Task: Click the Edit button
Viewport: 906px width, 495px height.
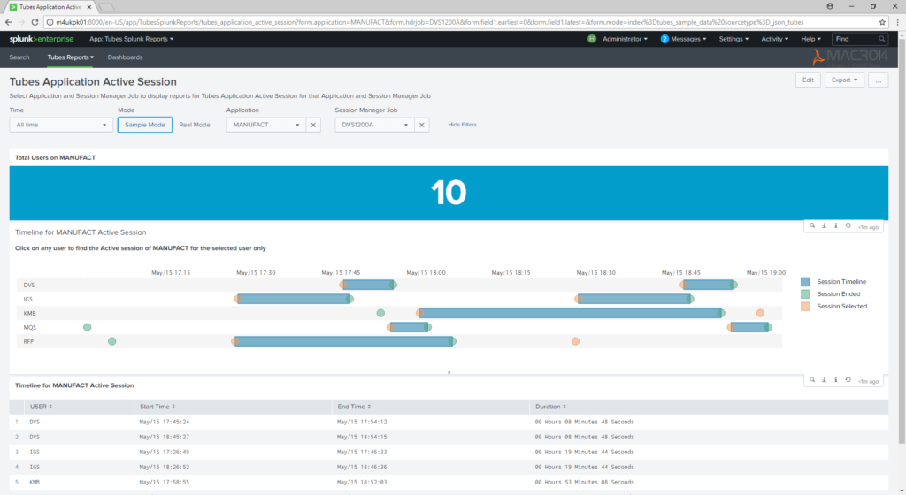Action: tap(807, 80)
